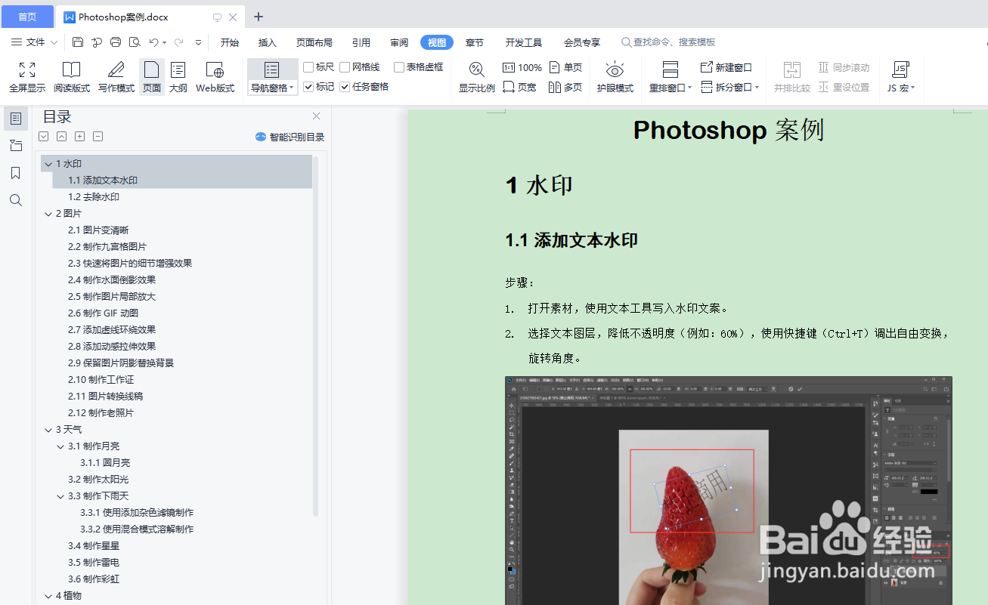Open the 页面布局 ribbon tab
Viewport: 988px width, 605px height.
(x=314, y=42)
